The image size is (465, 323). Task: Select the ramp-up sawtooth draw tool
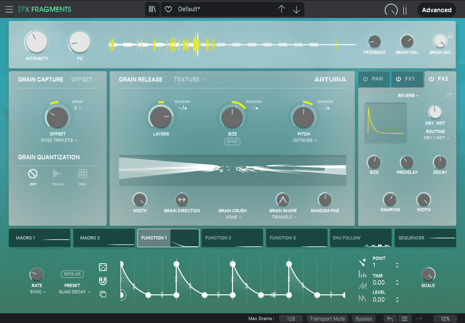(363, 286)
